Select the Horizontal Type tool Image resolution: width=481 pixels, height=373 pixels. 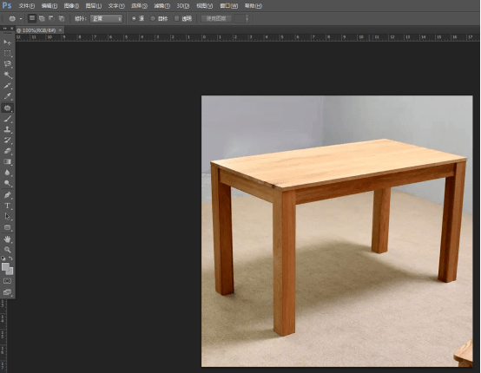pyautogui.click(x=7, y=206)
